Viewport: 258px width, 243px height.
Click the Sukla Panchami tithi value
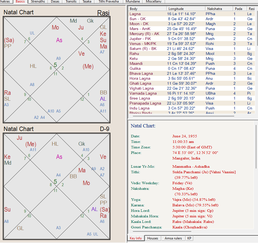(x=204, y=172)
